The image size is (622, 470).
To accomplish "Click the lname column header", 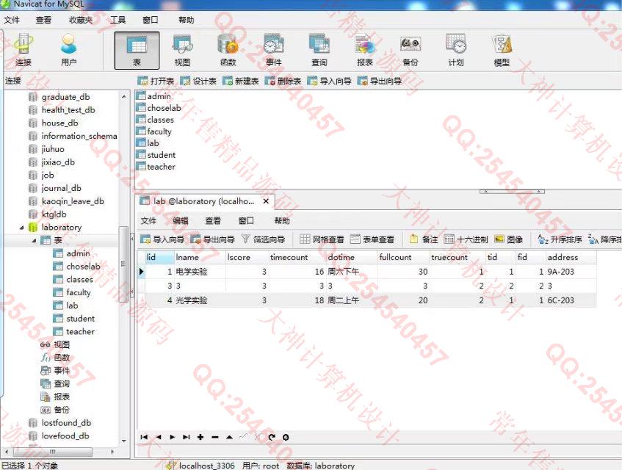I will pos(200,258).
